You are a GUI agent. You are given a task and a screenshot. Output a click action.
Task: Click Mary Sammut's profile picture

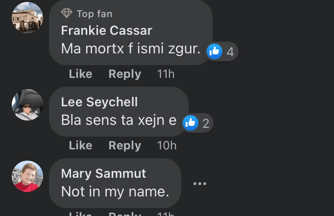pos(27,176)
